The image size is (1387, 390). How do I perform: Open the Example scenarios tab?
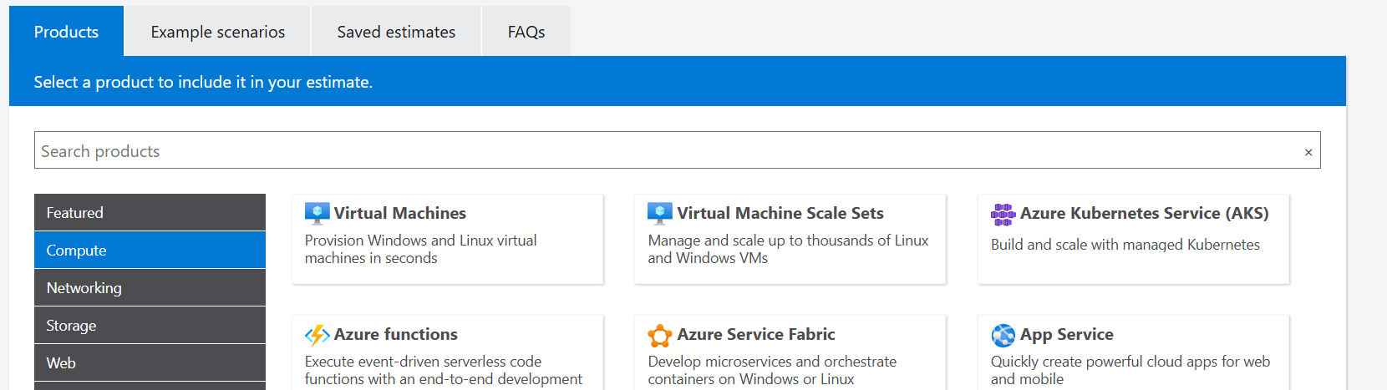(217, 32)
